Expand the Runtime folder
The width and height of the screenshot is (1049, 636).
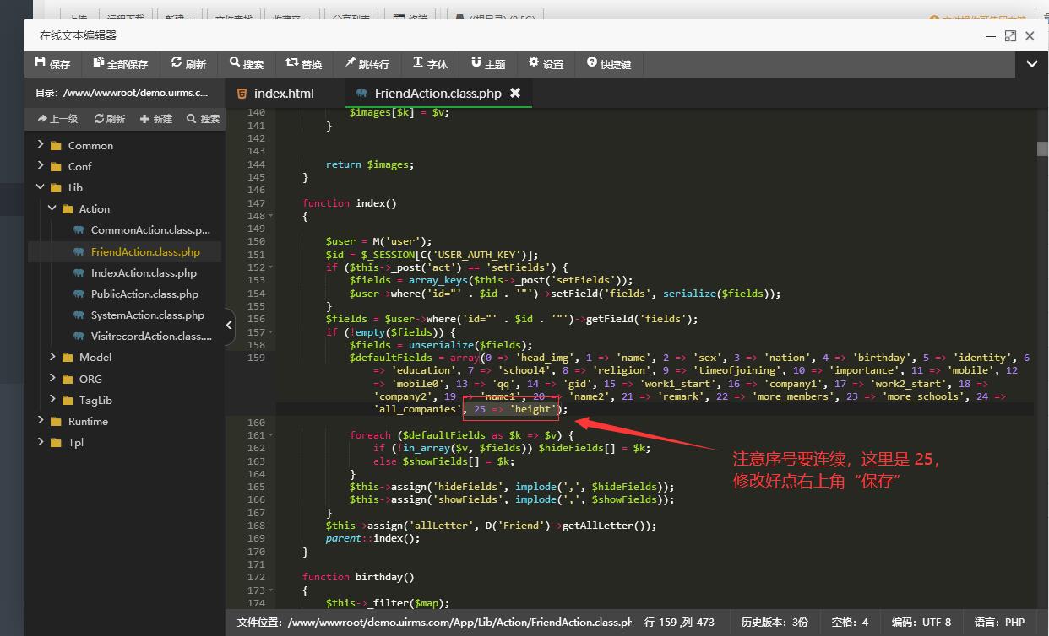pyautogui.click(x=41, y=421)
